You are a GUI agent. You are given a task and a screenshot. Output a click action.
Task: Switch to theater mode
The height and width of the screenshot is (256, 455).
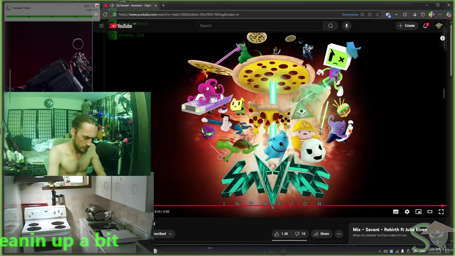430,212
